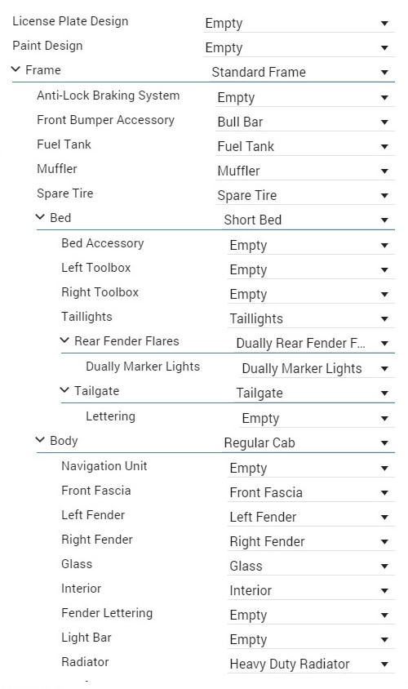
Task: Collapse the Rear Fender Flares chevron
Action: click(x=64, y=340)
